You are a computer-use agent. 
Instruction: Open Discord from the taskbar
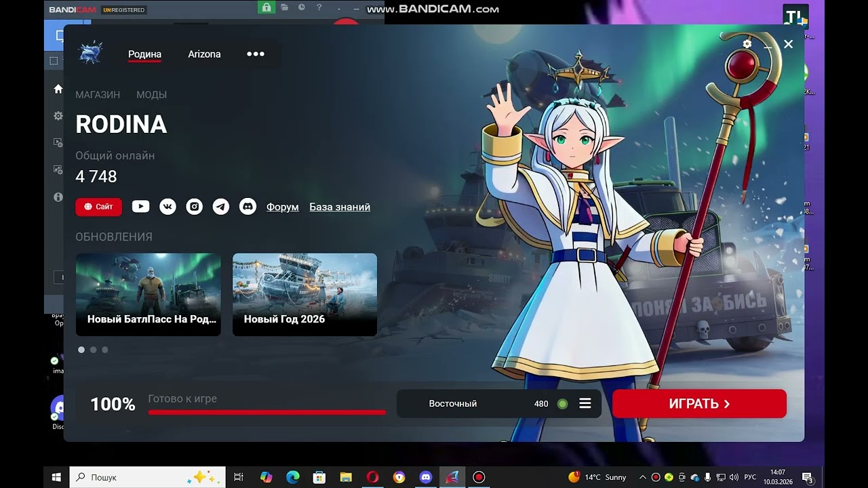coord(425,477)
